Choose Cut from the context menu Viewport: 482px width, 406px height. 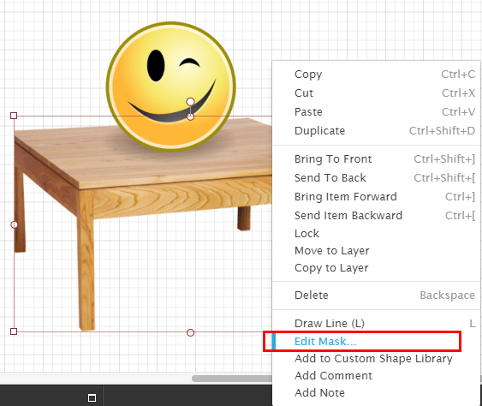pos(376,93)
